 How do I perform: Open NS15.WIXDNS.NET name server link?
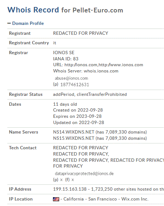tap(74, 138)
